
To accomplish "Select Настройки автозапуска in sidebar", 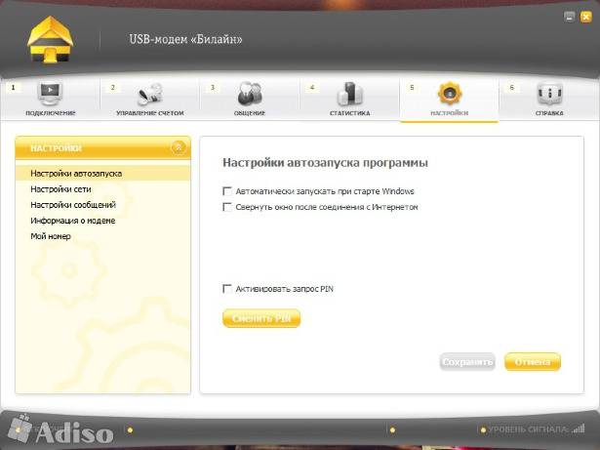I will (x=76, y=174).
